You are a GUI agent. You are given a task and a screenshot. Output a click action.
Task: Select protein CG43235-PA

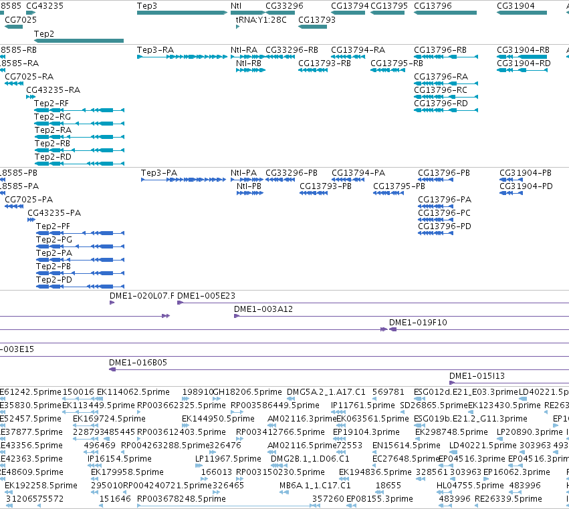[x=31, y=220]
